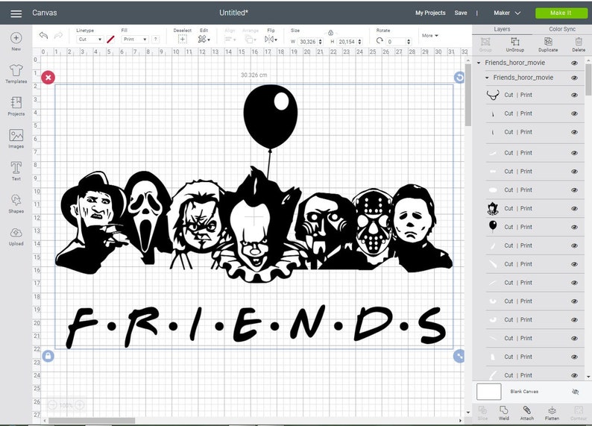Click the height input field
This screenshot has width=592, height=426.
pos(347,42)
